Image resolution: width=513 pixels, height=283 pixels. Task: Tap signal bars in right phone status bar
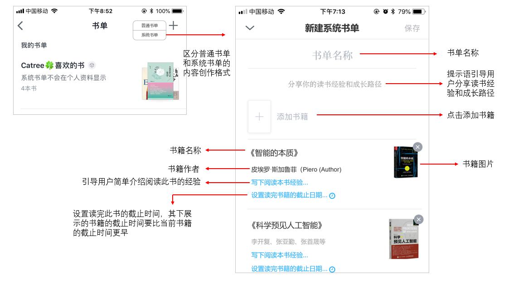pos(243,12)
